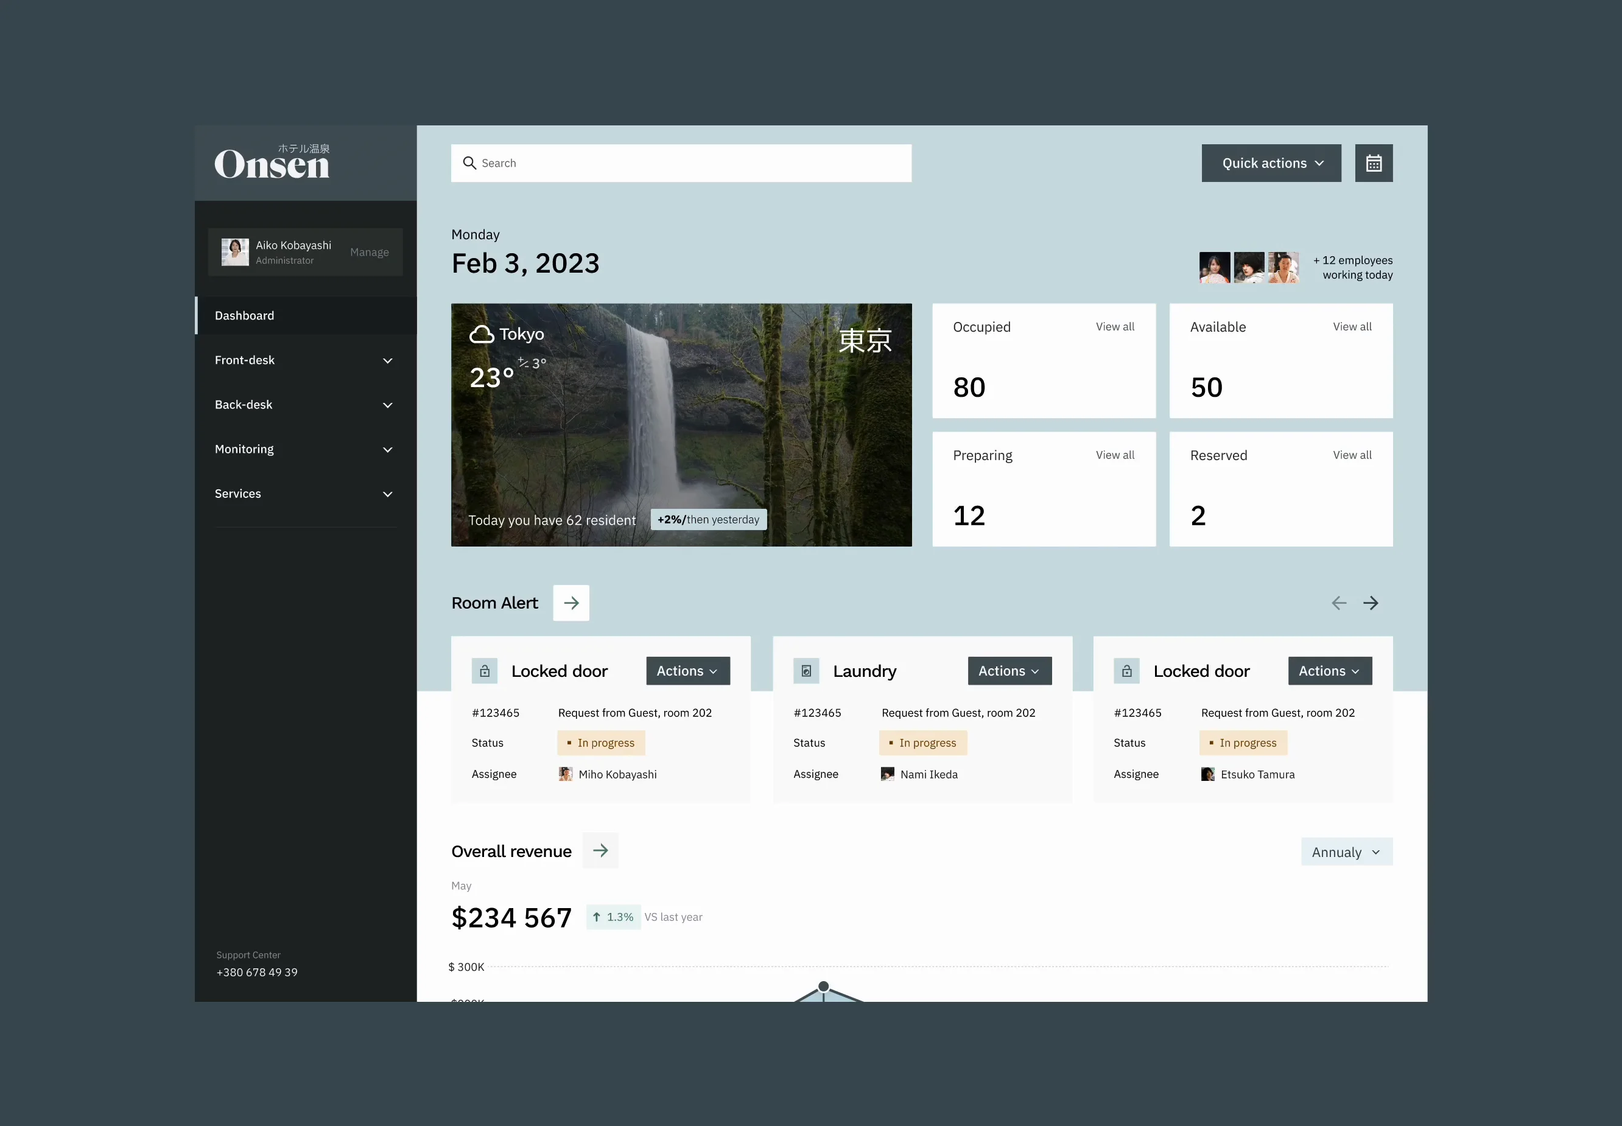Click the lock icon on first Locked door alert
Screen dimensions: 1622x1126
point(485,670)
